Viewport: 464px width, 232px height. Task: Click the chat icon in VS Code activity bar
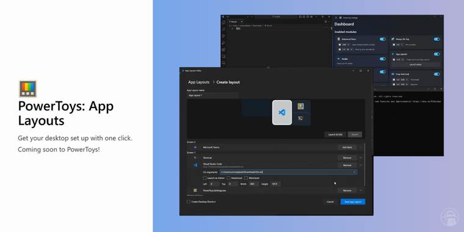click(x=223, y=63)
